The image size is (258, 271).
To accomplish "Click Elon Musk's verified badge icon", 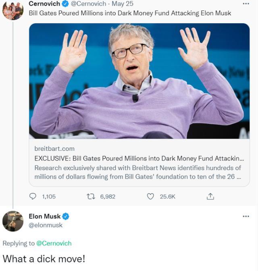I will pos(65,216).
